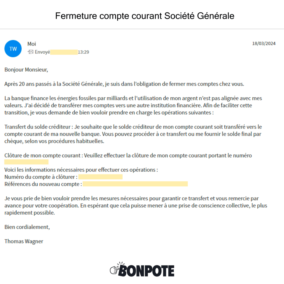Click the line Voici les informations nécessaires
The image size is (284, 284).
pos(81,169)
